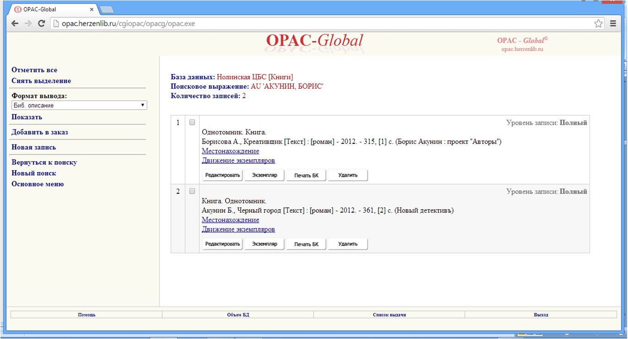
Task: Click Экземпляр button for record 2
Action: 264,244
